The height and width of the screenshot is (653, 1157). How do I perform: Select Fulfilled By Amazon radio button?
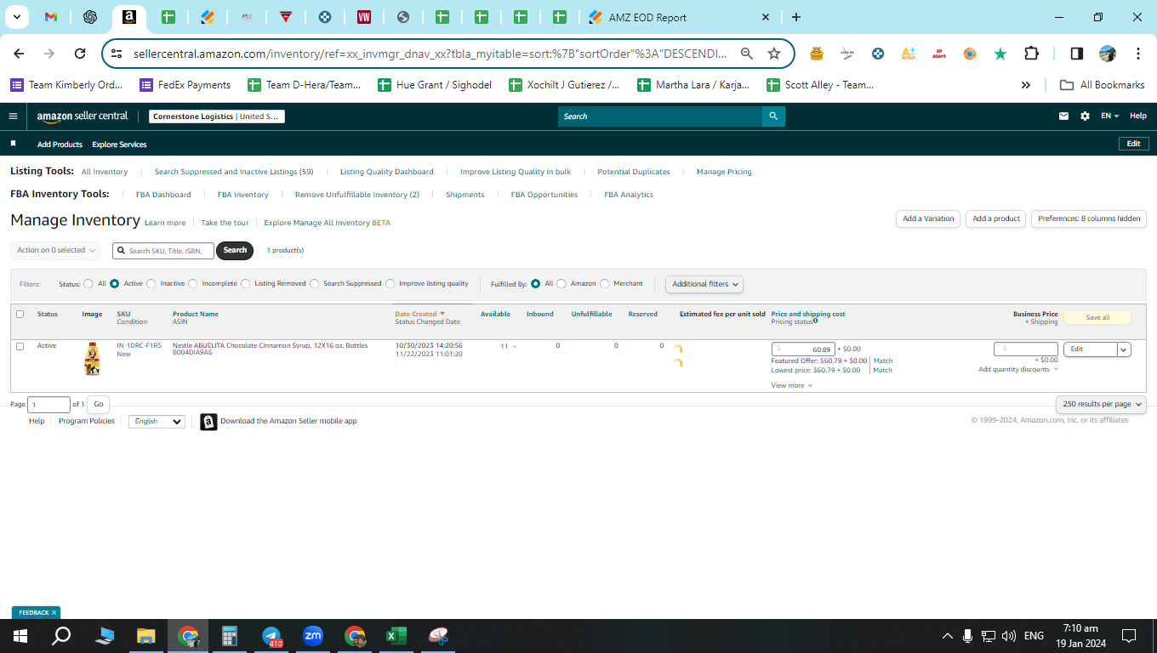pyautogui.click(x=561, y=284)
